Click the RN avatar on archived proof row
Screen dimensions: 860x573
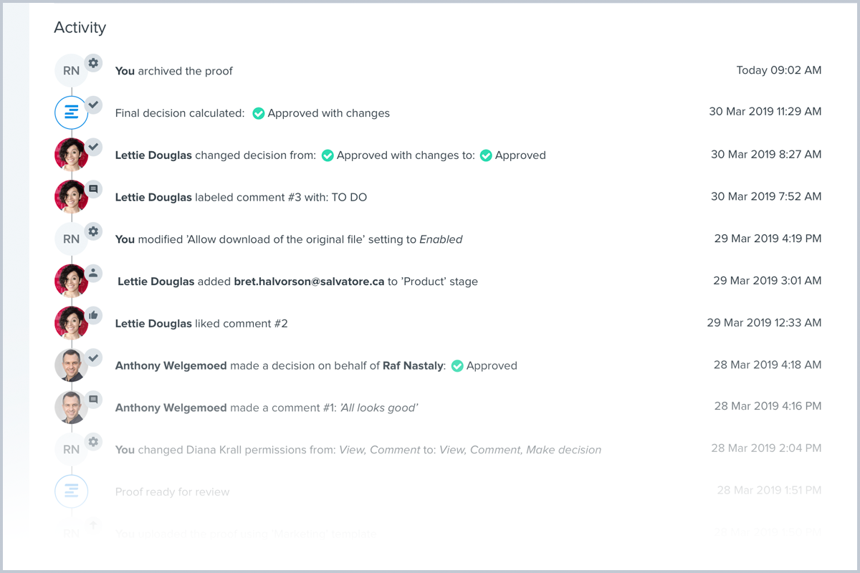pyautogui.click(x=71, y=71)
